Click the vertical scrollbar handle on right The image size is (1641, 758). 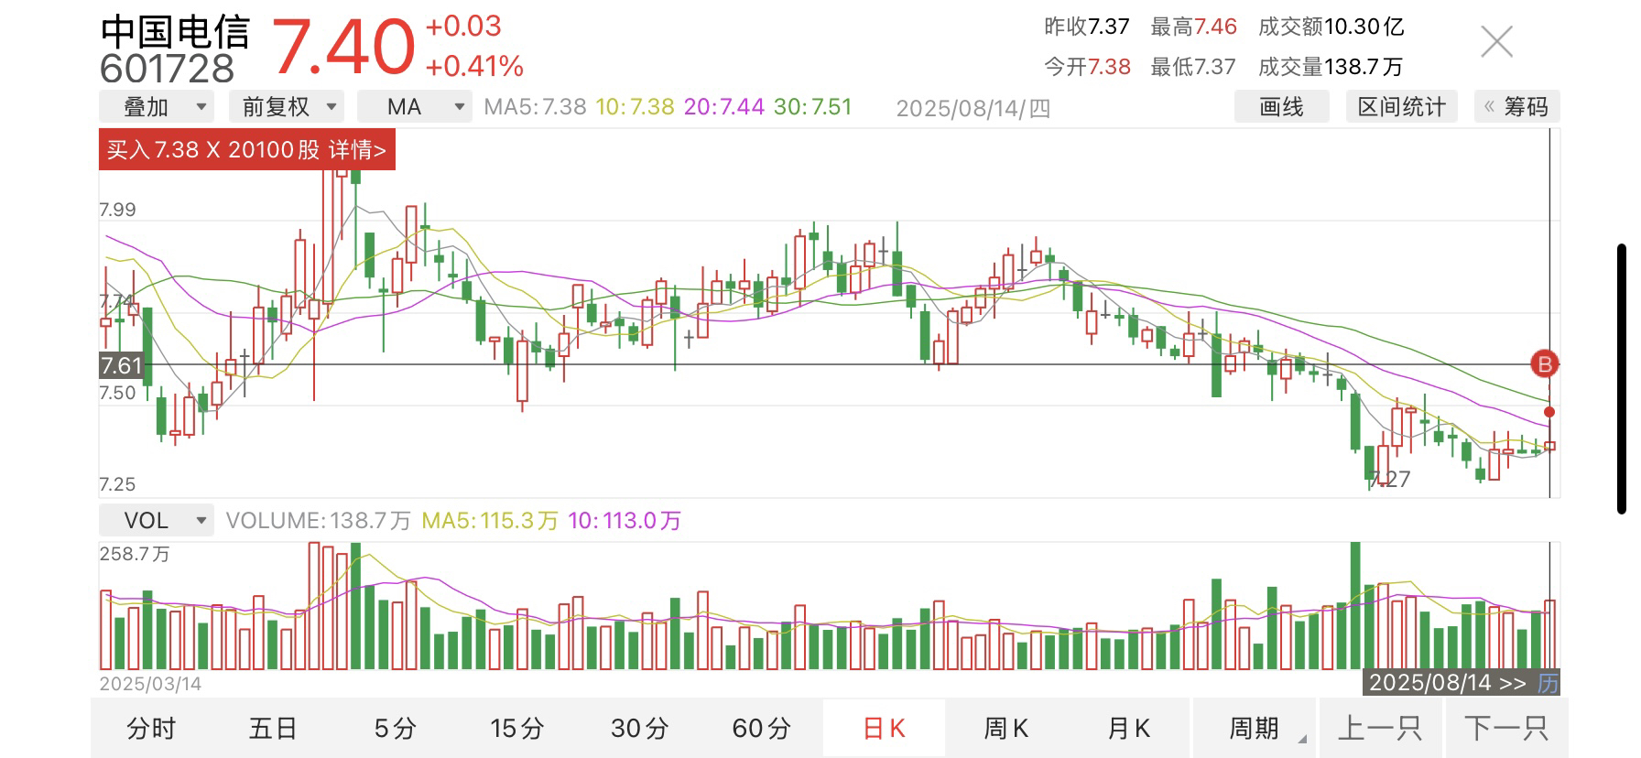[x=1622, y=378]
